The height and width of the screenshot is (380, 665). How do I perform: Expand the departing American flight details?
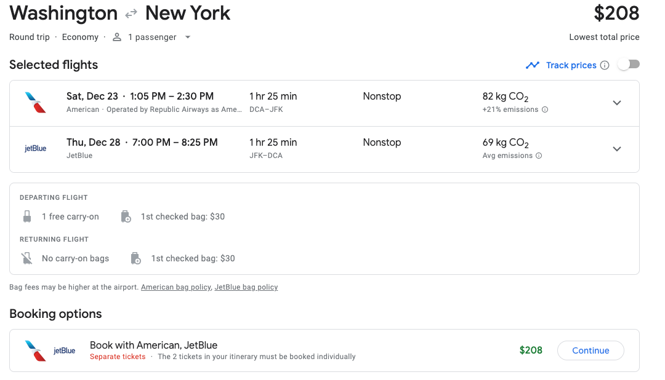617,103
